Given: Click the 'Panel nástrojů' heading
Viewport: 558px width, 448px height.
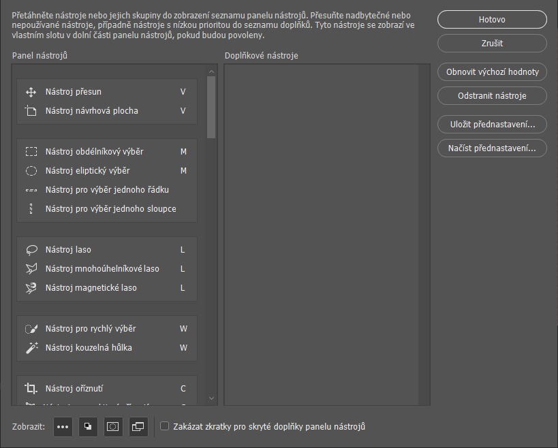Looking at the screenshot, I should (40, 56).
